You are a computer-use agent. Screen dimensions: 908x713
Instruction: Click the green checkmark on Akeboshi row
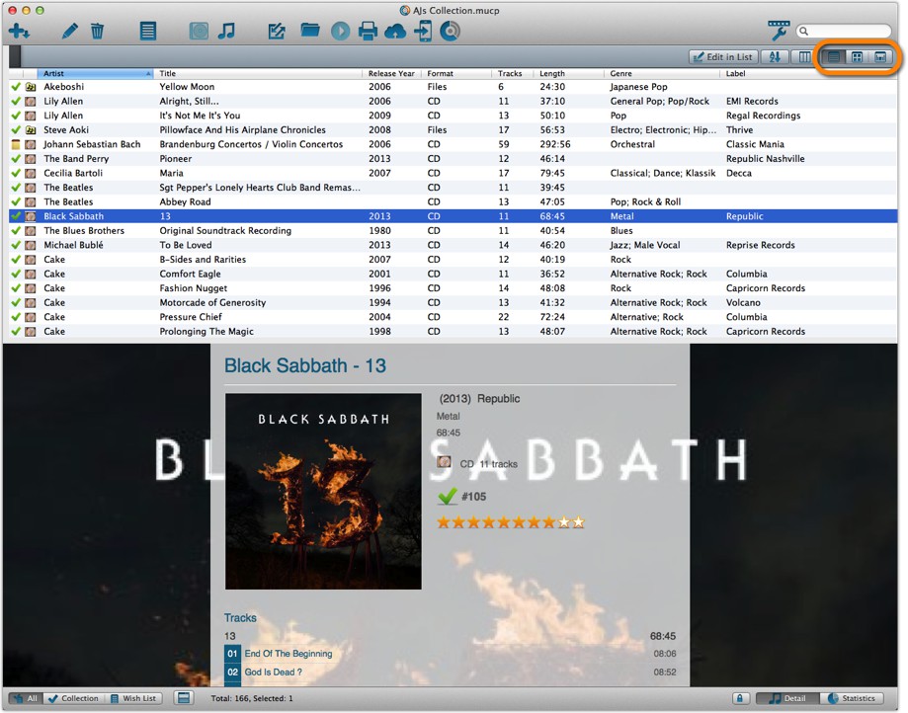point(16,87)
